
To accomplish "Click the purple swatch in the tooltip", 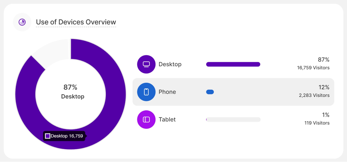I will [48, 136].
